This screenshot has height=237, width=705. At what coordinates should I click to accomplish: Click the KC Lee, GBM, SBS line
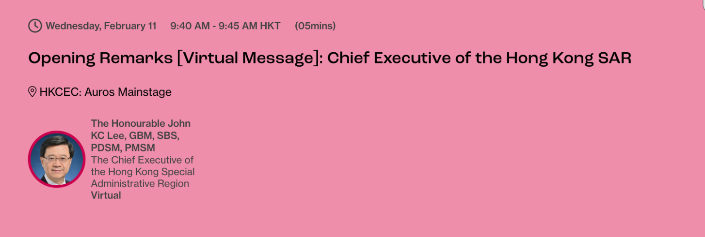(x=135, y=135)
